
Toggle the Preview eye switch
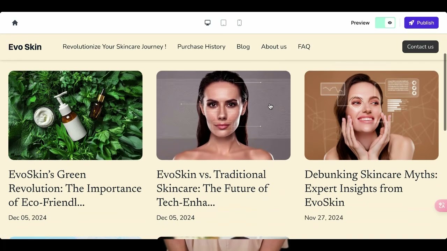coord(385,23)
